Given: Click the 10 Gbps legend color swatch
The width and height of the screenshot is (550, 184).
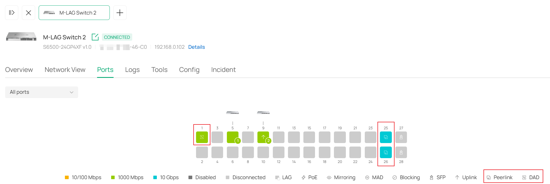Looking at the screenshot, I should [x=155, y=177].
